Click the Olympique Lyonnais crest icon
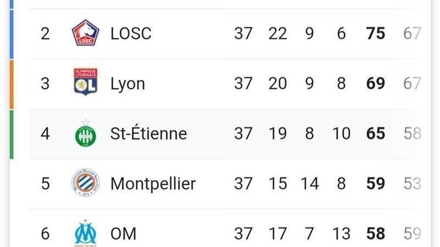Screen dimensions: 440x247 click(x=85, y=83)
